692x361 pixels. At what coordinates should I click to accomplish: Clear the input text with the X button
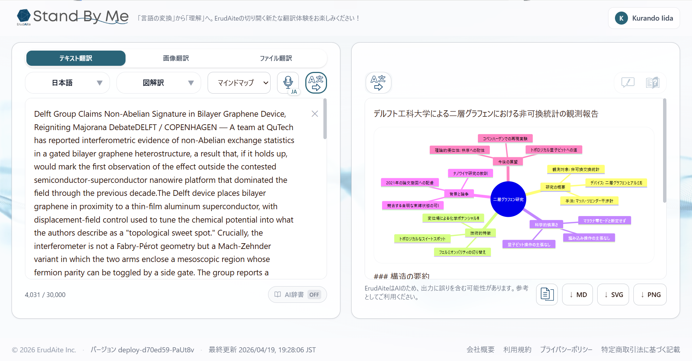coord(314,113)
